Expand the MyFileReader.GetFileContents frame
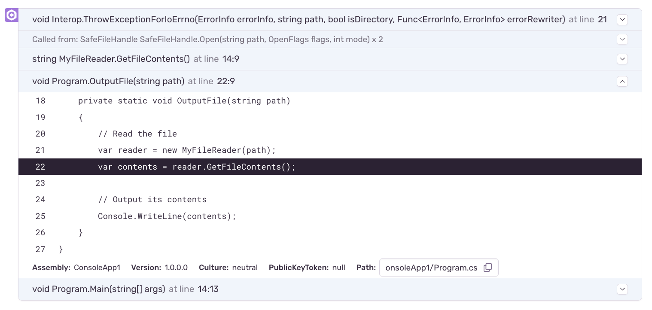The image size is (652, 310). coord(622,59)
